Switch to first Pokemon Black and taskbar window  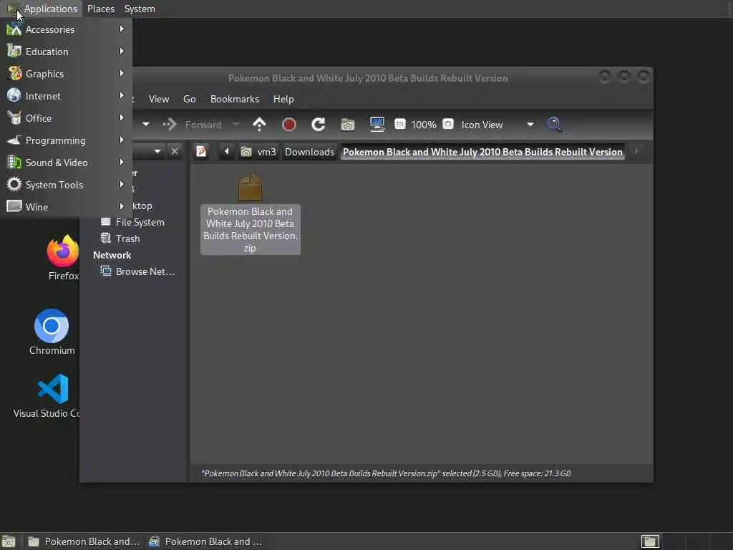click(x=84, y=541)
